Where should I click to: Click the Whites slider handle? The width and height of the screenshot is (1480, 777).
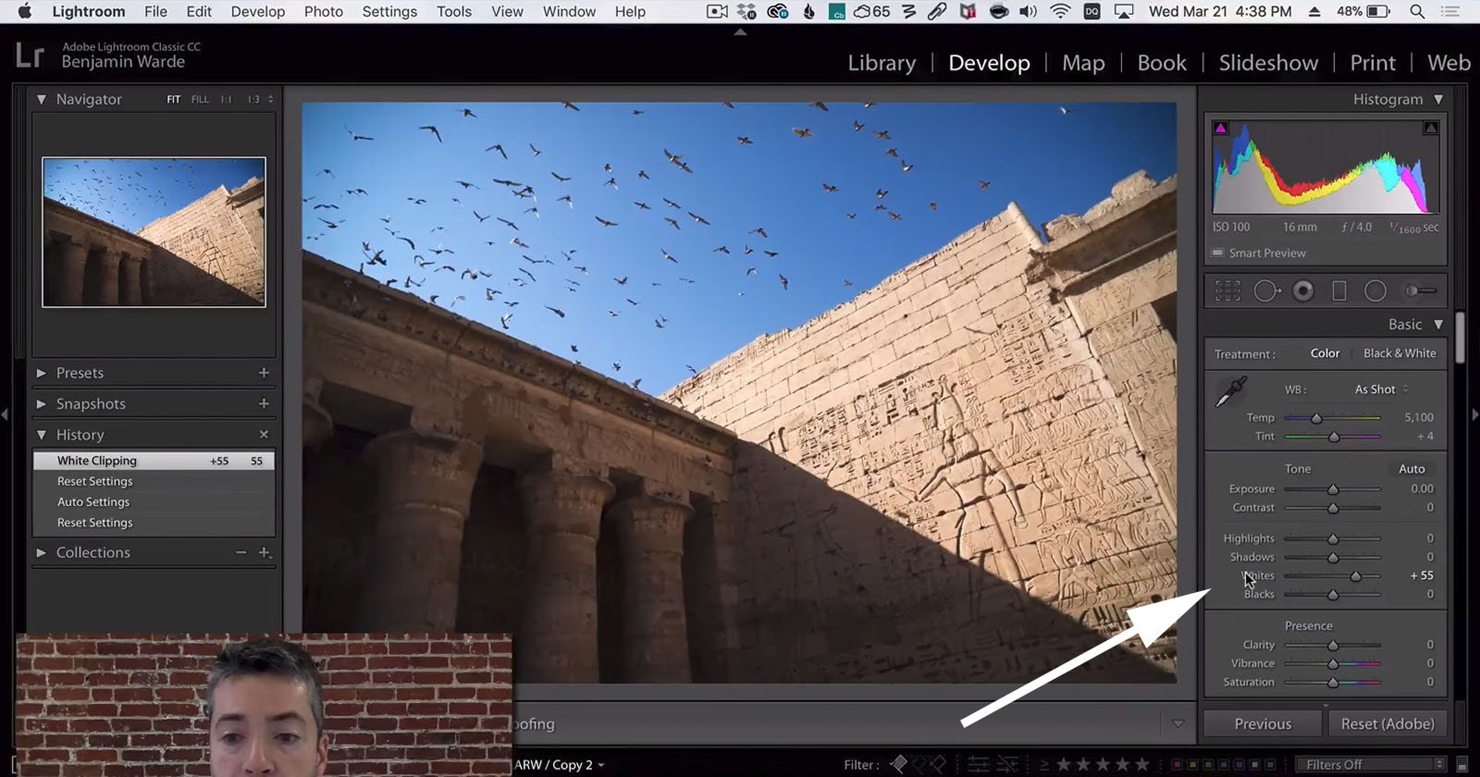[x=1355, y=576]
